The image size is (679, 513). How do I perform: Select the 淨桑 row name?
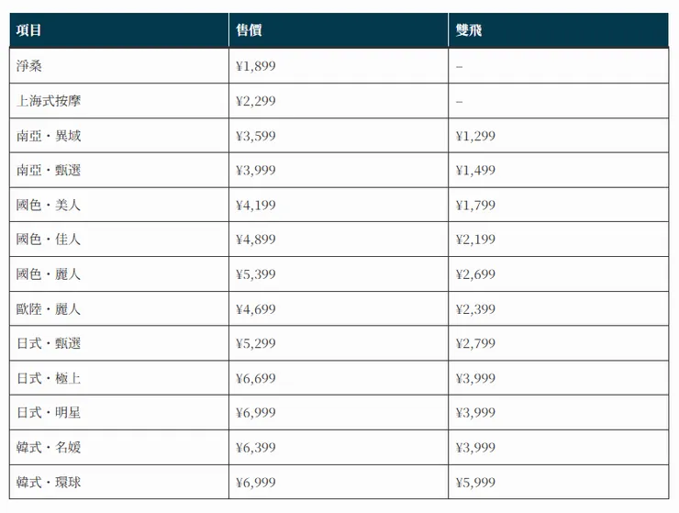click(29, 66)
